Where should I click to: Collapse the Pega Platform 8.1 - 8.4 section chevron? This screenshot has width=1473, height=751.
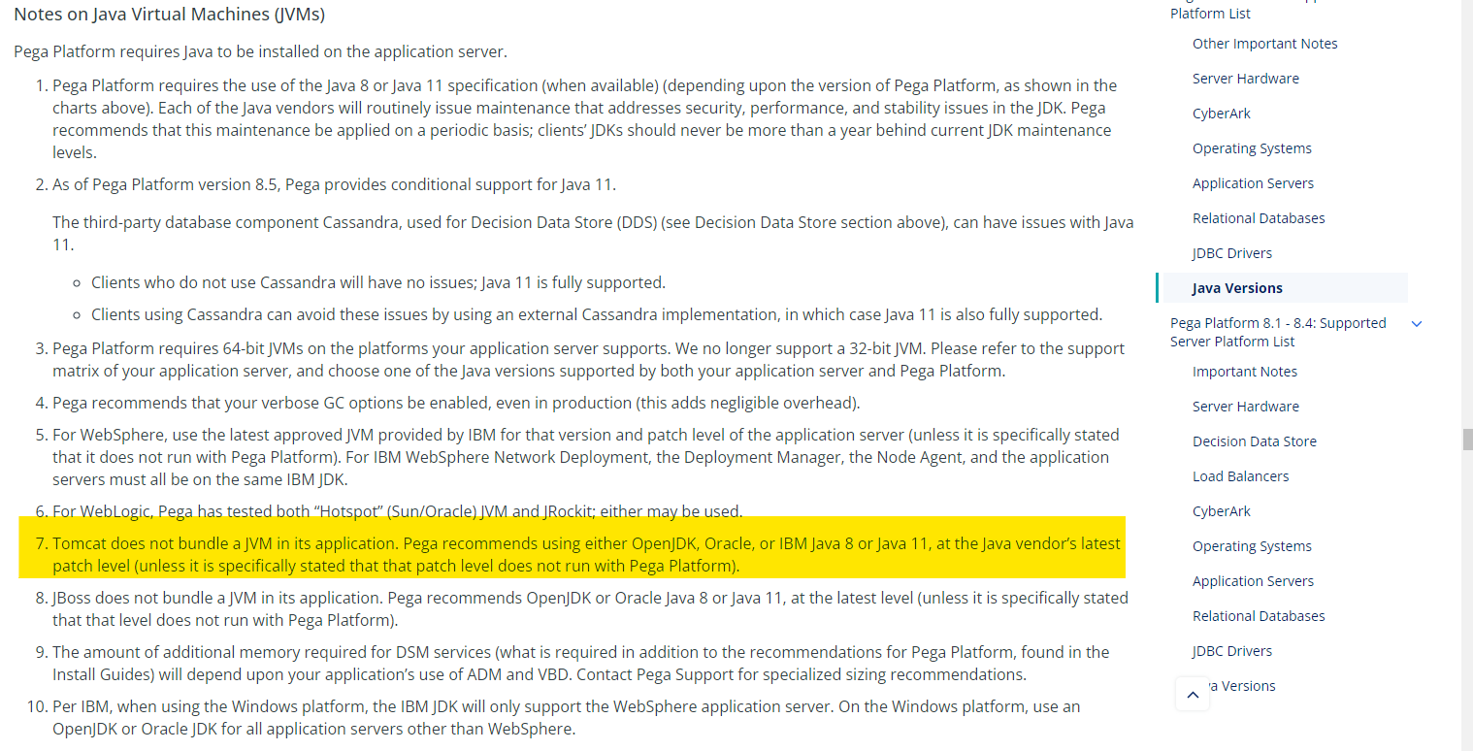1417,323
